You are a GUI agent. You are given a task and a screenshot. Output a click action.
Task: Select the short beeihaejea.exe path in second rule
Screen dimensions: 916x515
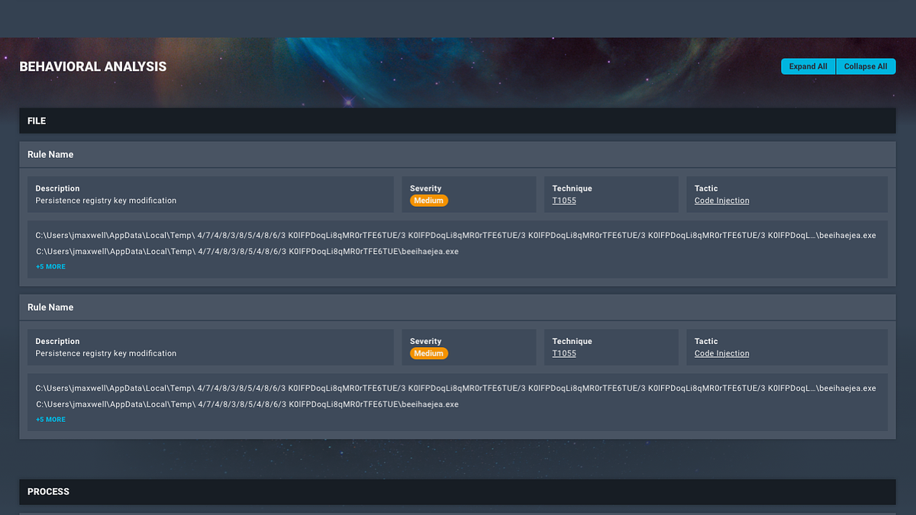click(247, 404)
